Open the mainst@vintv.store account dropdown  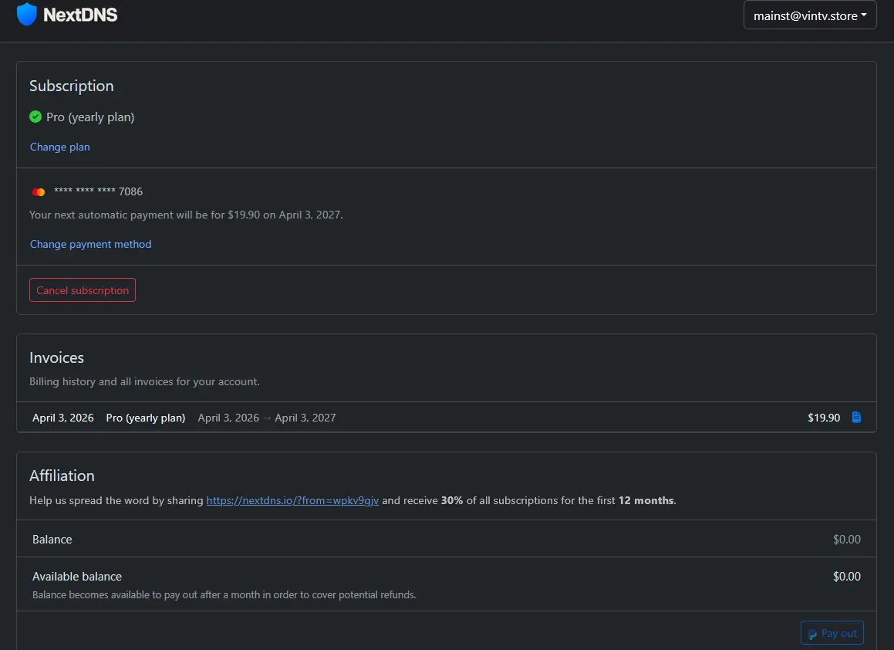[810, 15]
